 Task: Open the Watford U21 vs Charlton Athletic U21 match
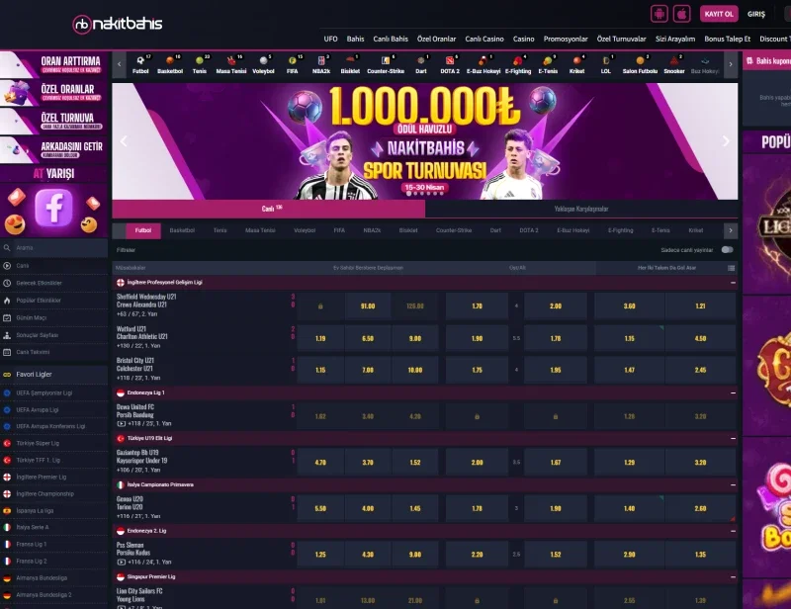(142, 332)
